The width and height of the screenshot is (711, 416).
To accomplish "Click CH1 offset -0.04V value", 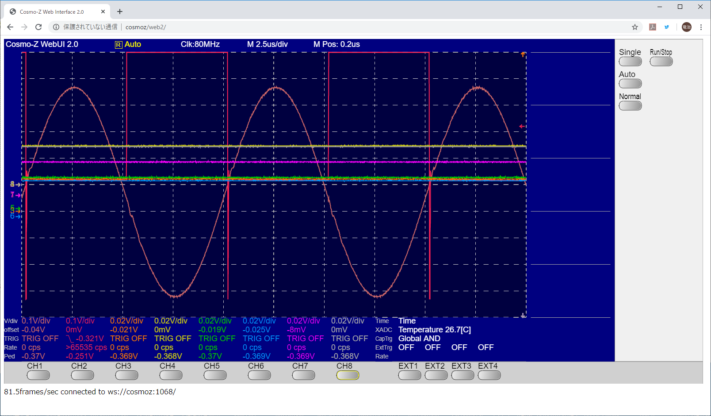I will click(33, 330).
